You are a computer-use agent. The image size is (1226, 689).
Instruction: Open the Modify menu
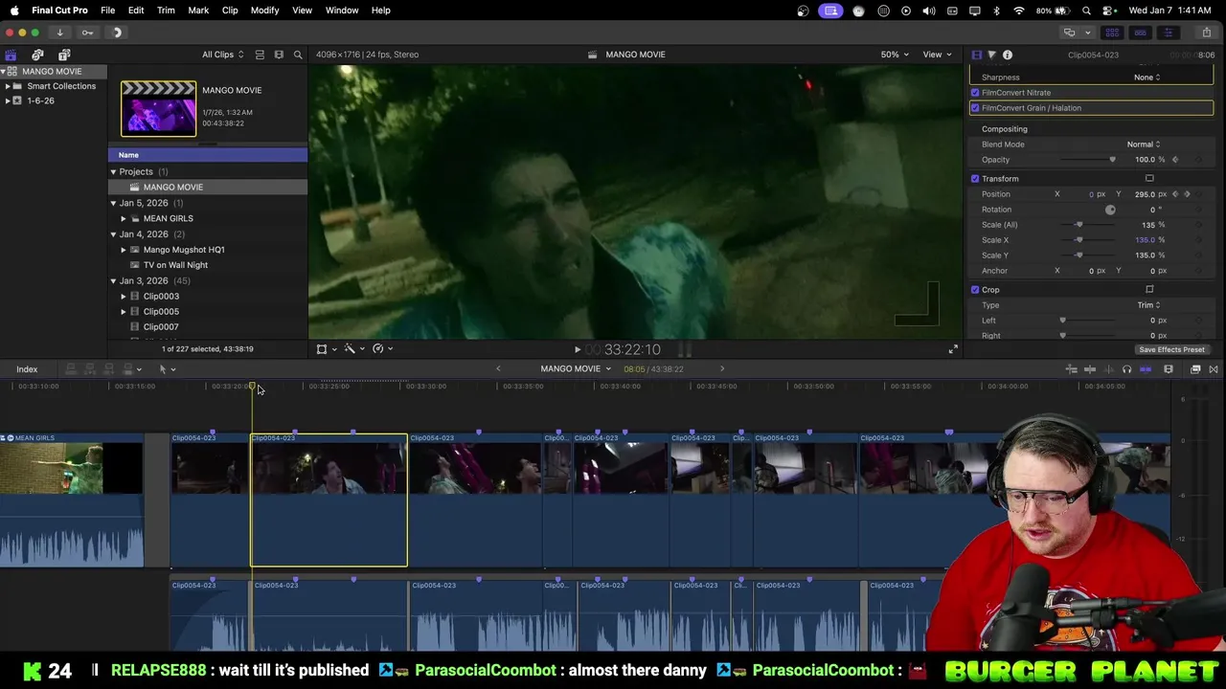point(264,11)
